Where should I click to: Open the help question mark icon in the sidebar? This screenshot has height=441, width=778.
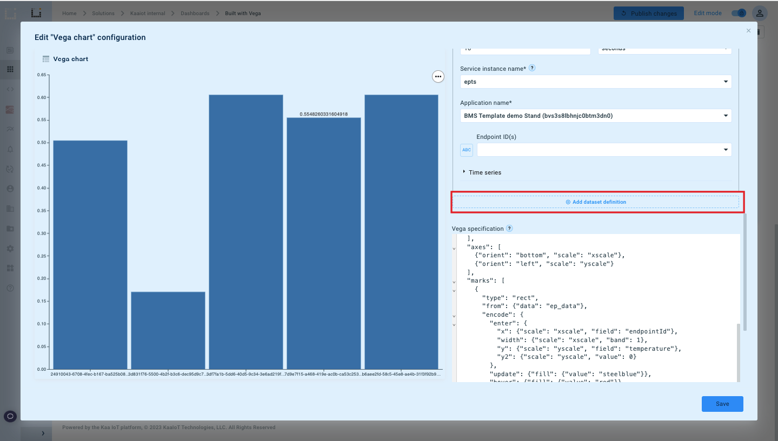10,288
